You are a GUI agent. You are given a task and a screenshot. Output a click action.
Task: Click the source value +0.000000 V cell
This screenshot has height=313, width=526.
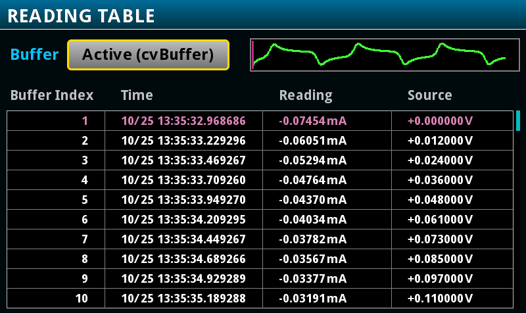[x=440, y=121]
